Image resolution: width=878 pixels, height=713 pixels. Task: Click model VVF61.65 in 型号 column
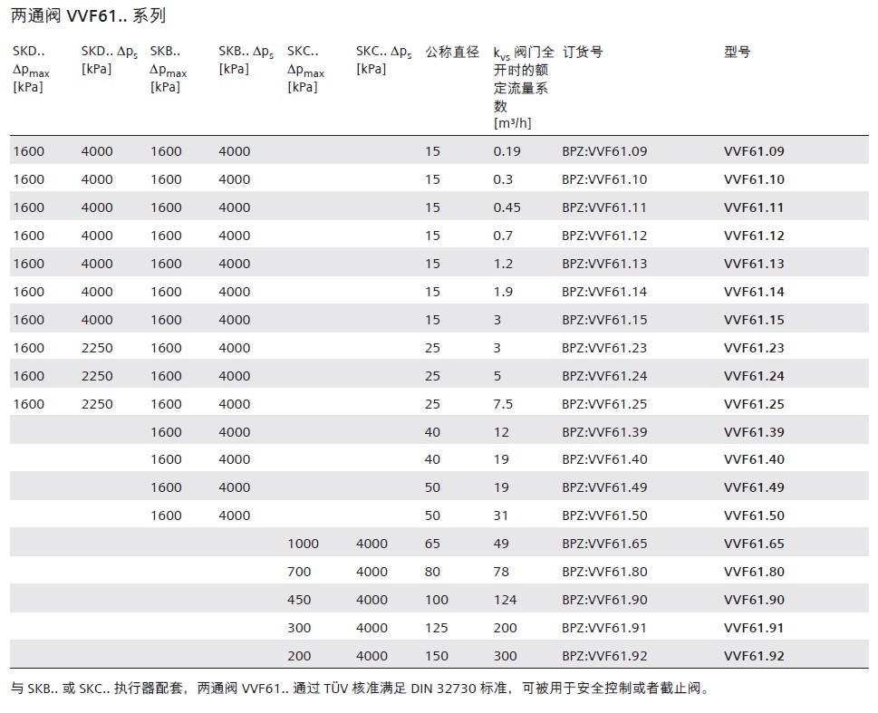(x=754, y=544)
